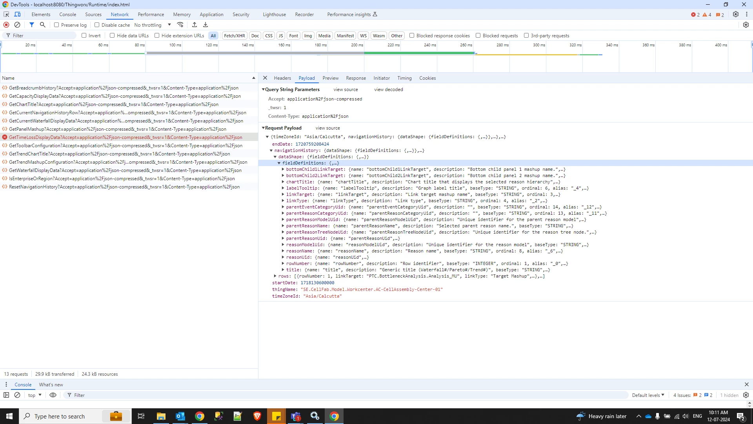Click the export HAR download icon
This screenshot has width=753, height=424.
coord(206,25)
